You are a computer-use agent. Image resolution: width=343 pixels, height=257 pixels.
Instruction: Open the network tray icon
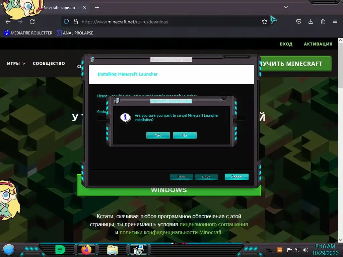pos(297,250)
